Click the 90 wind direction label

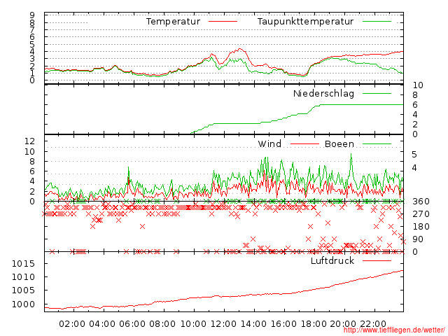pos(418,239)
